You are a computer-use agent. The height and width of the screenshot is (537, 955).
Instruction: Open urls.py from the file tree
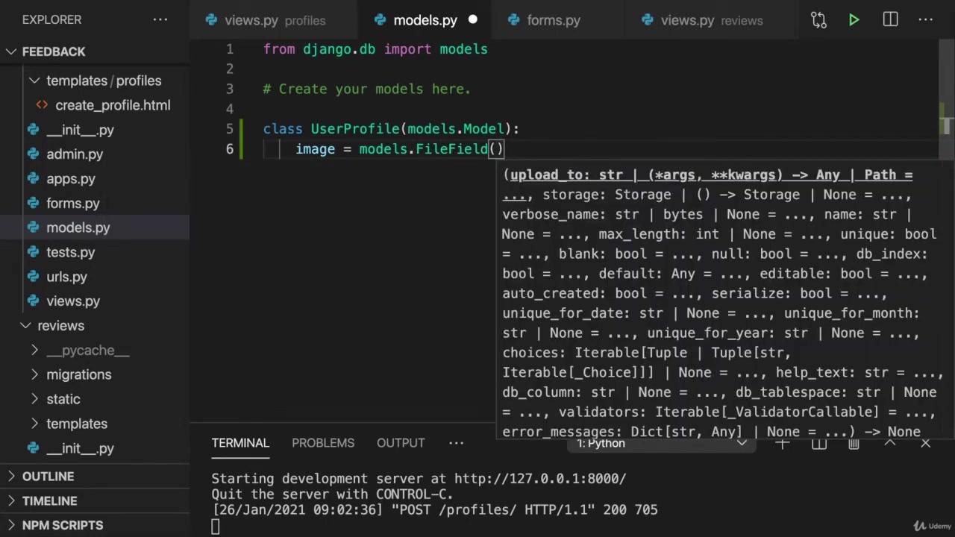tap(66, 277)
